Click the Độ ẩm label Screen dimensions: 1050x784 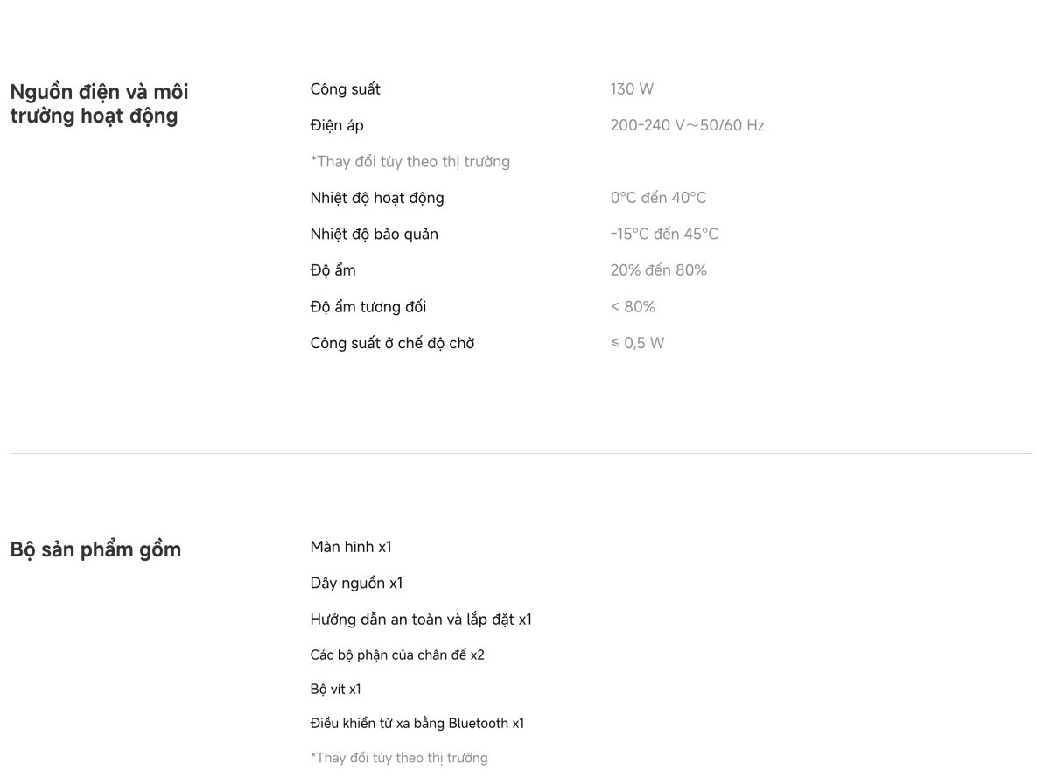pos(332,270)
